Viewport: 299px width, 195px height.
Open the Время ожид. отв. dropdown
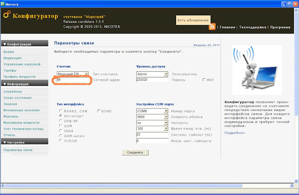[x=152, y=129]
